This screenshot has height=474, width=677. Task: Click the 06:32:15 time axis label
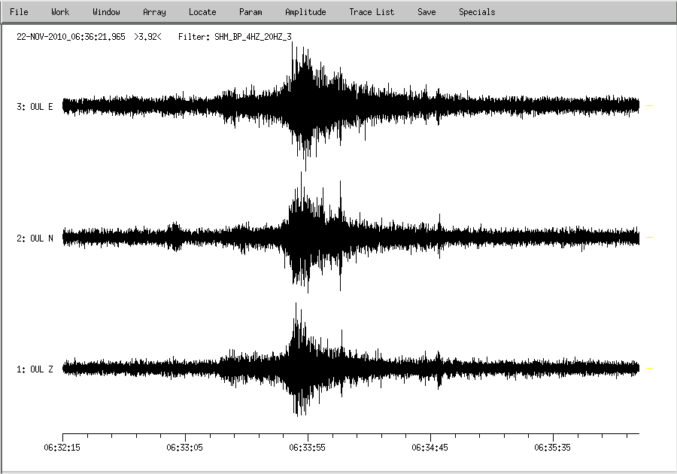(x=62, y=447)
